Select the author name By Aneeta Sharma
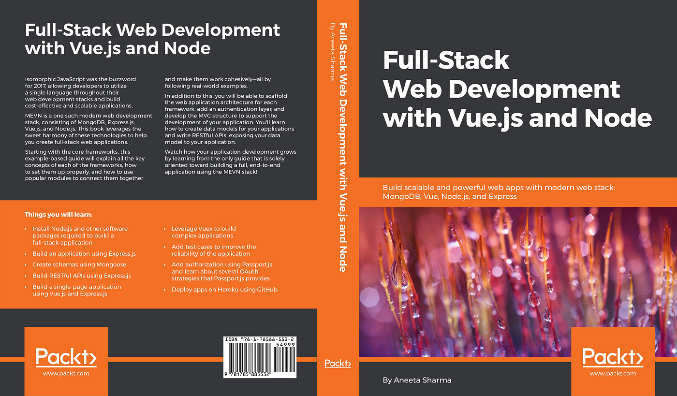 tap(417, 380)
